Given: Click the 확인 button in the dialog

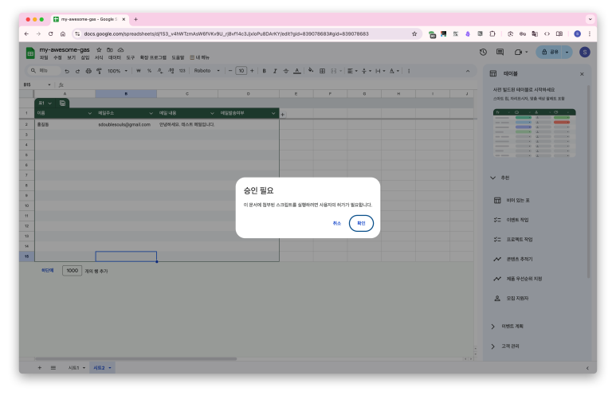Looking at the screenshot, I should click(361, 223).
